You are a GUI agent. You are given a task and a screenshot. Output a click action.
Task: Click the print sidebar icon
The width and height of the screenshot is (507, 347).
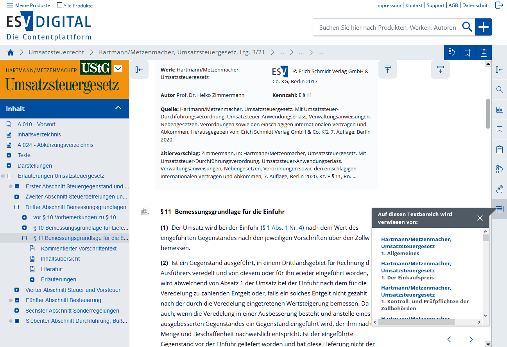499,189
